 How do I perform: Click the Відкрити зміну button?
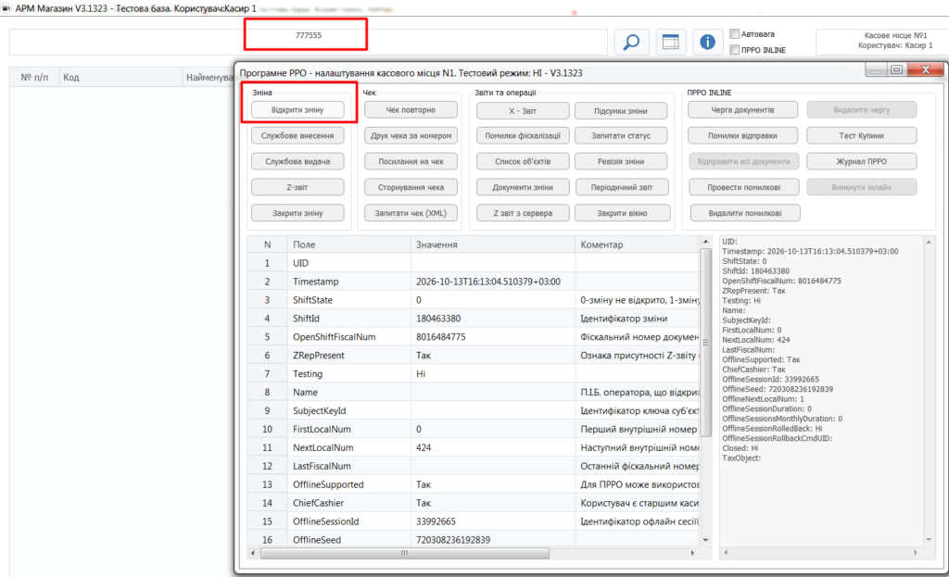pyautogui.click(x=297, y=110)
